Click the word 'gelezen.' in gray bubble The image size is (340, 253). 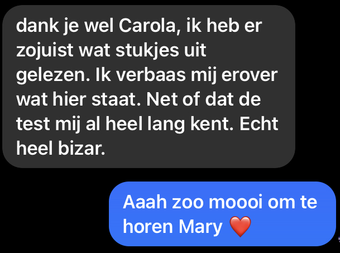[x=53, y=75]
